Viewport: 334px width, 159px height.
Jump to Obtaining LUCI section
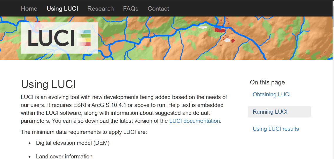(x=271, y=95)
